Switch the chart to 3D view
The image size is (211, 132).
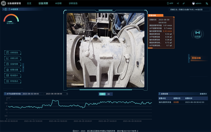[x=108, y=94]
